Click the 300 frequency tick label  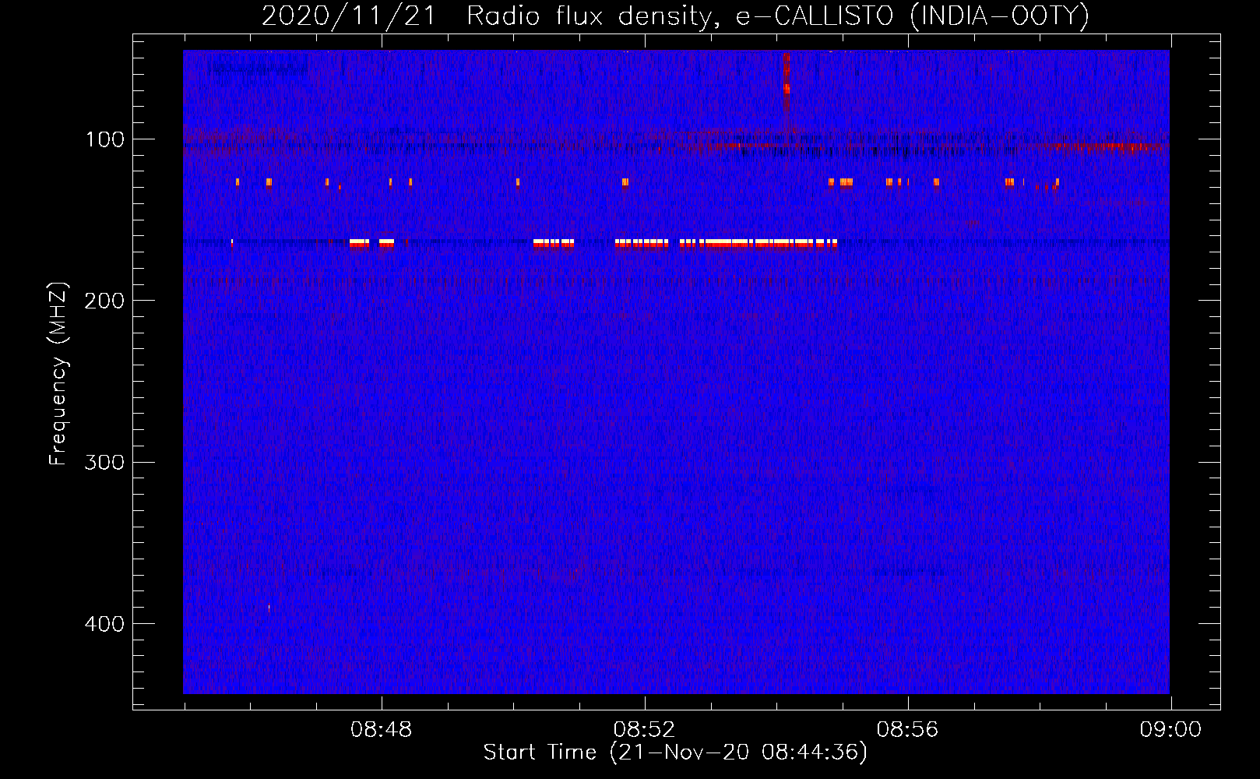coord(104,462)
